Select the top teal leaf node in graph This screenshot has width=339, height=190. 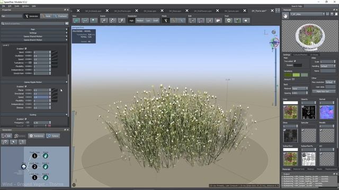tap(46, 156)
